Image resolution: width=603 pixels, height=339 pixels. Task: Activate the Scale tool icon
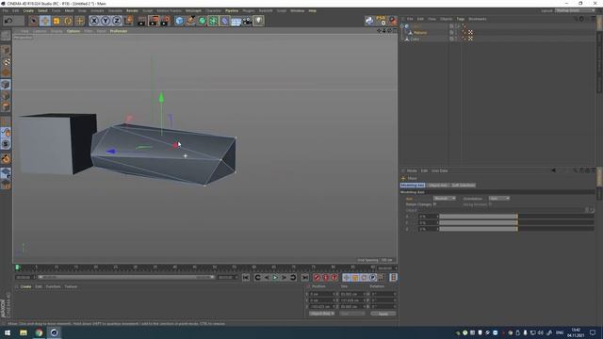tap(57, 21)
